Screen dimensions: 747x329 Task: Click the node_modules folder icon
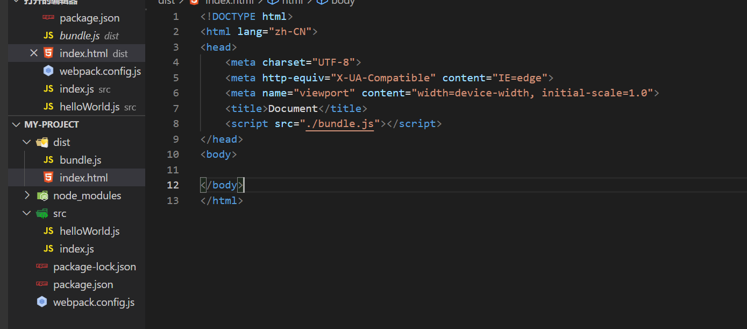(x=42, y=195)
